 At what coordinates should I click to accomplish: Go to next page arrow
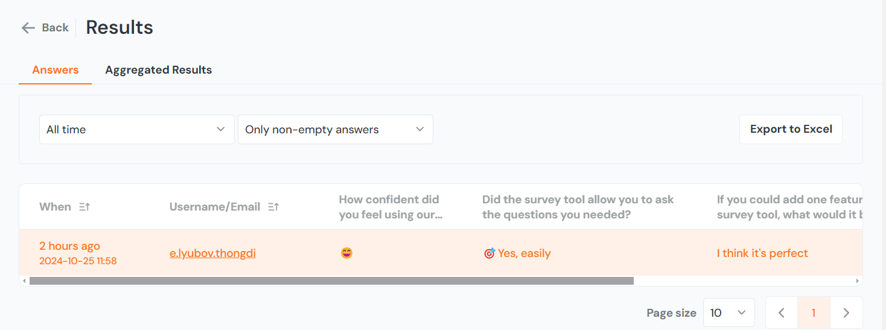pos(846,313)
